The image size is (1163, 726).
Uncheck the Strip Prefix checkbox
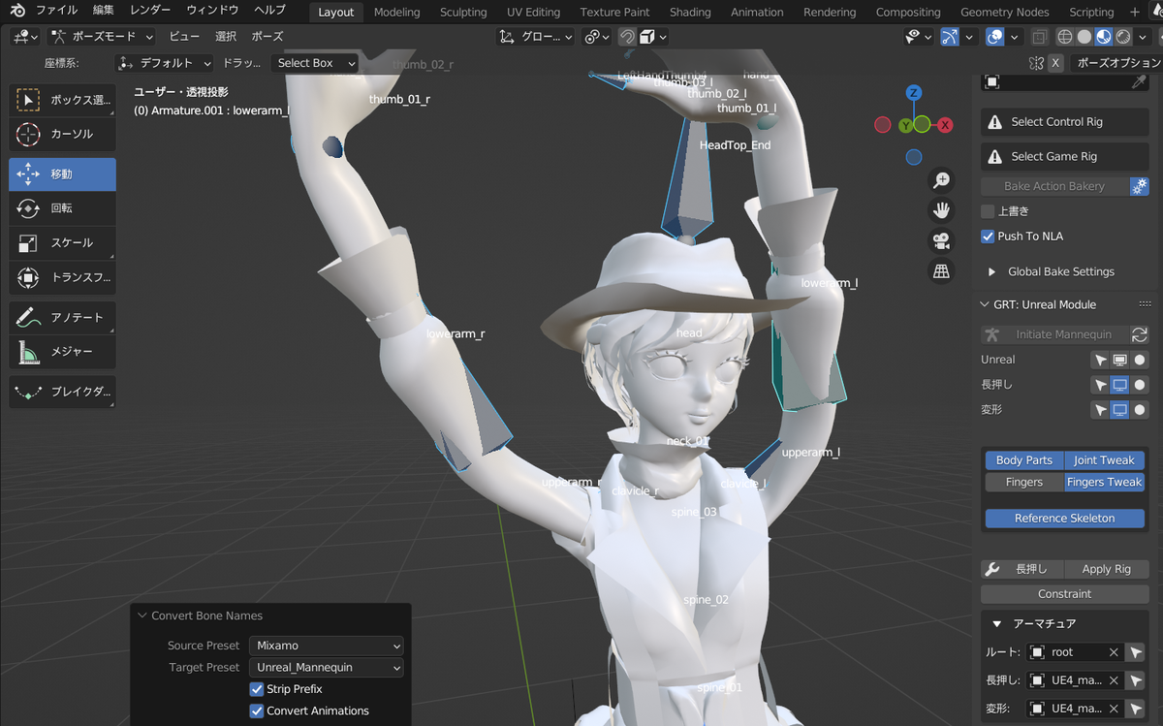(x=257, y=689)
